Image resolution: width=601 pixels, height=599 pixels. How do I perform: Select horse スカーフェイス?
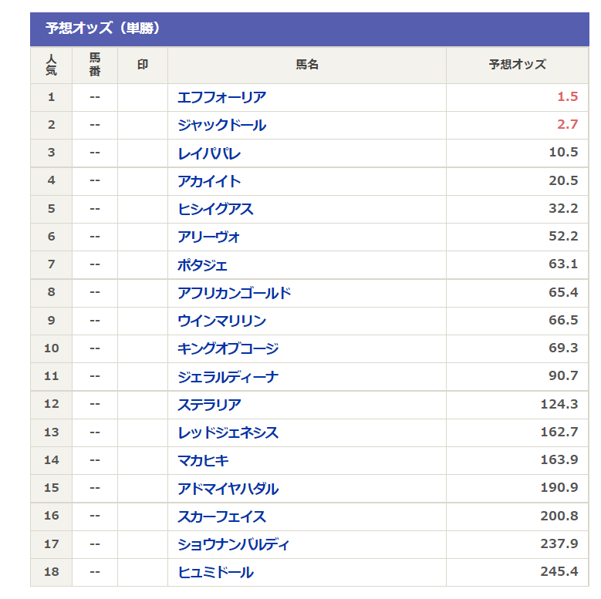click(x=221, y=517)
